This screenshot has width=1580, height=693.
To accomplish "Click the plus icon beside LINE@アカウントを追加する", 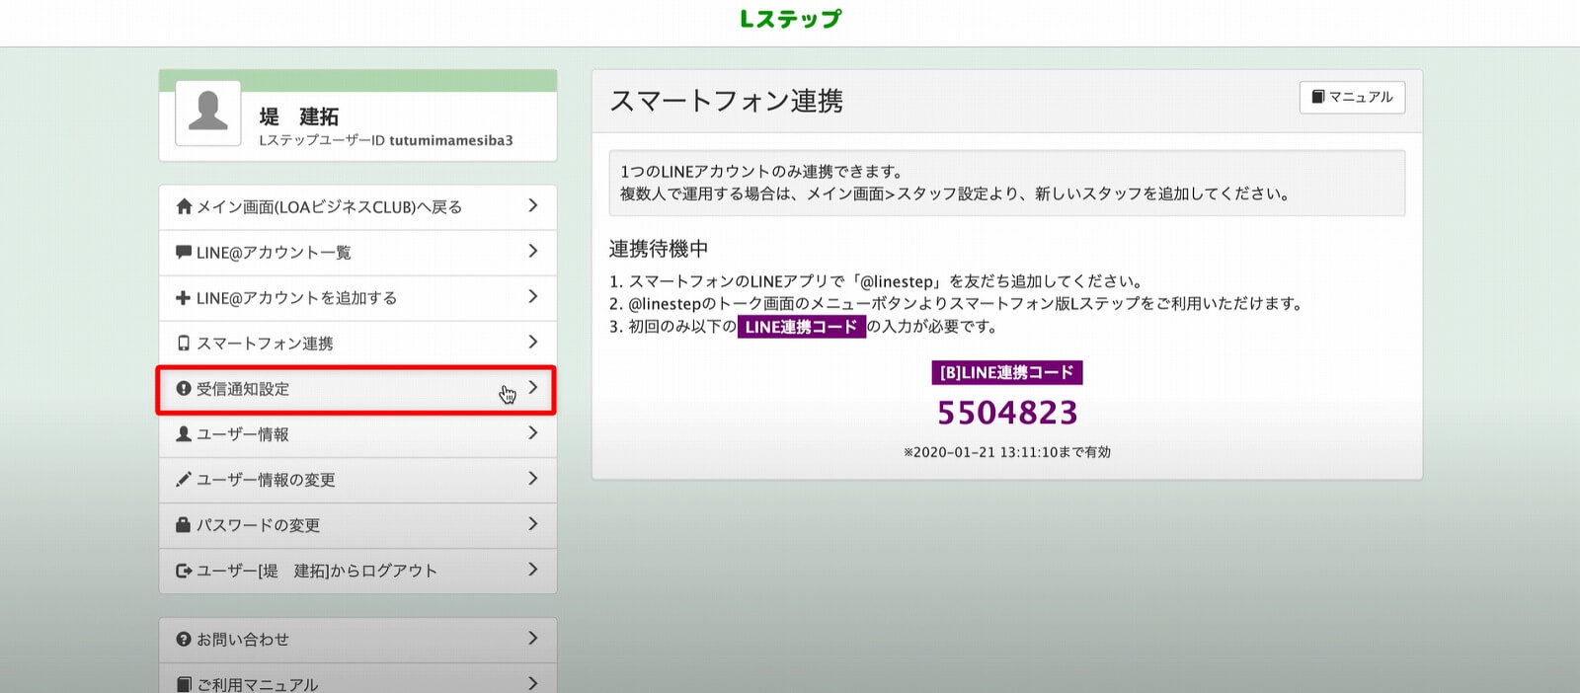I will click(183, 297).
